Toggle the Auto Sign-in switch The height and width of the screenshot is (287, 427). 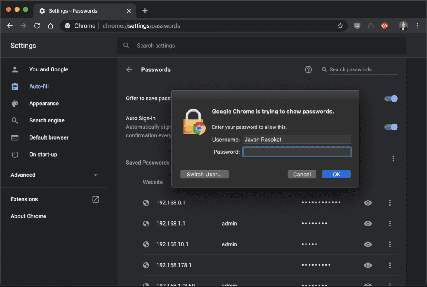coord(391,127)
